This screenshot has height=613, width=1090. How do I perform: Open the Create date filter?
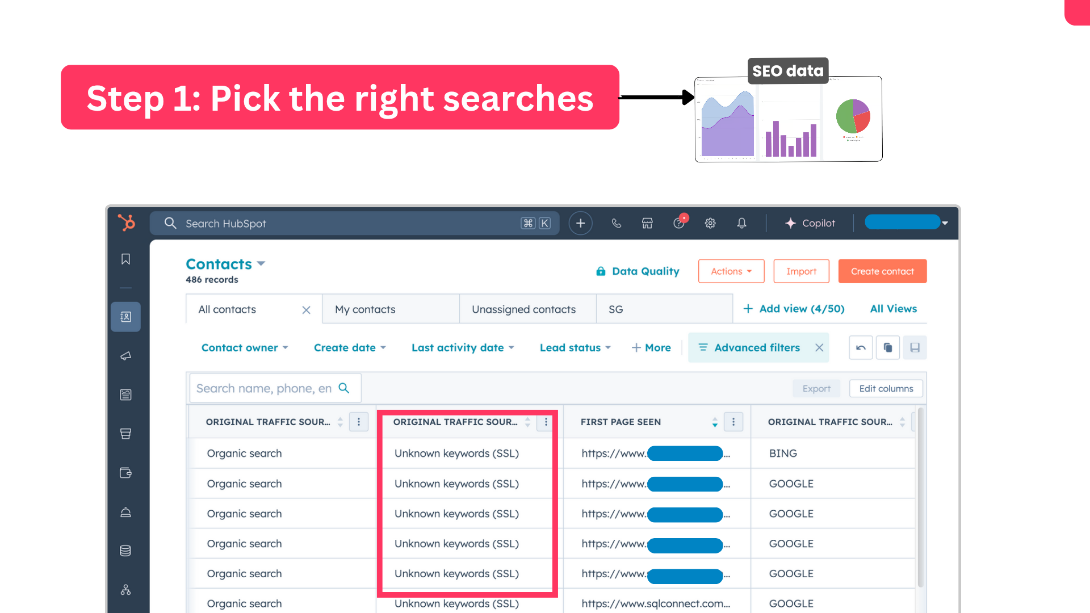[x=350, y=348]
